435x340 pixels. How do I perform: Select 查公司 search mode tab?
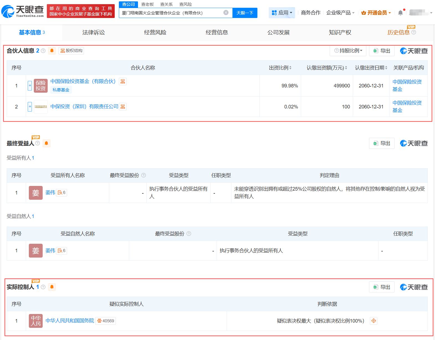pyautogui.click(x=128, y=4)
